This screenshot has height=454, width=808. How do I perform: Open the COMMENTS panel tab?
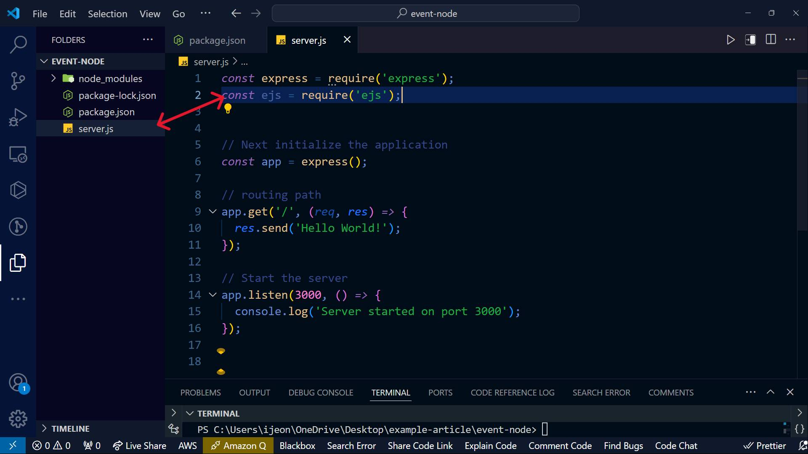coord(671,393)
